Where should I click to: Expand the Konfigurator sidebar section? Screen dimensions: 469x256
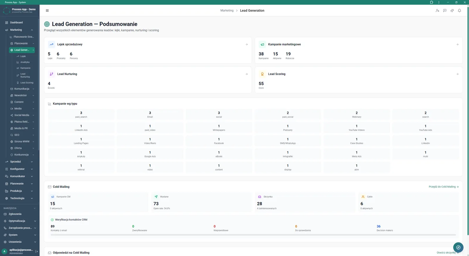point(32,169)
